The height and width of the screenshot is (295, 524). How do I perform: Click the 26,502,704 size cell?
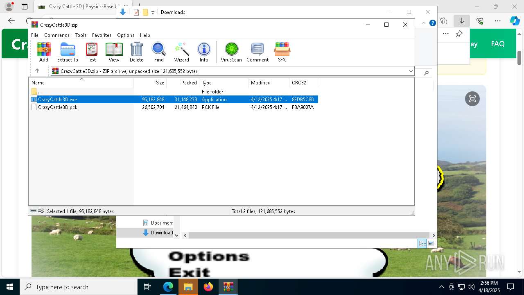(x=153, y=107)
